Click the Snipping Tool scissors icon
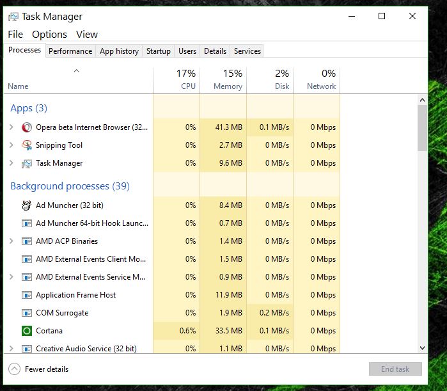This screenshot has height=391, width=447. click(x=27, y=145)
